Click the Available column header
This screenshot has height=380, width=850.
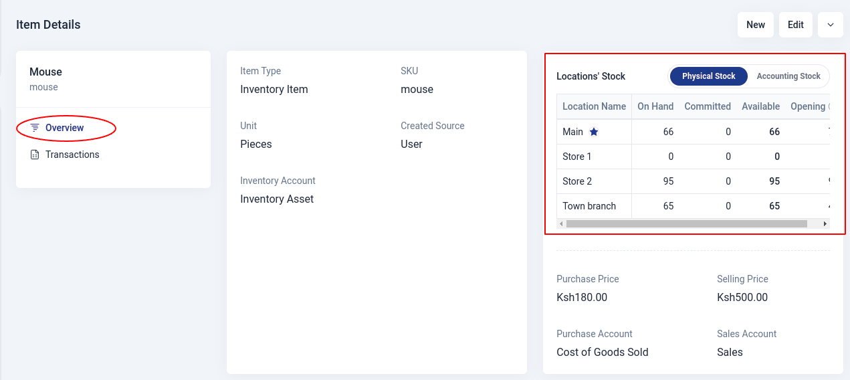coord(760,106)
